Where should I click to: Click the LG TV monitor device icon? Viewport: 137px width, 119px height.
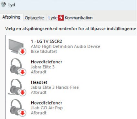point(16,46)
